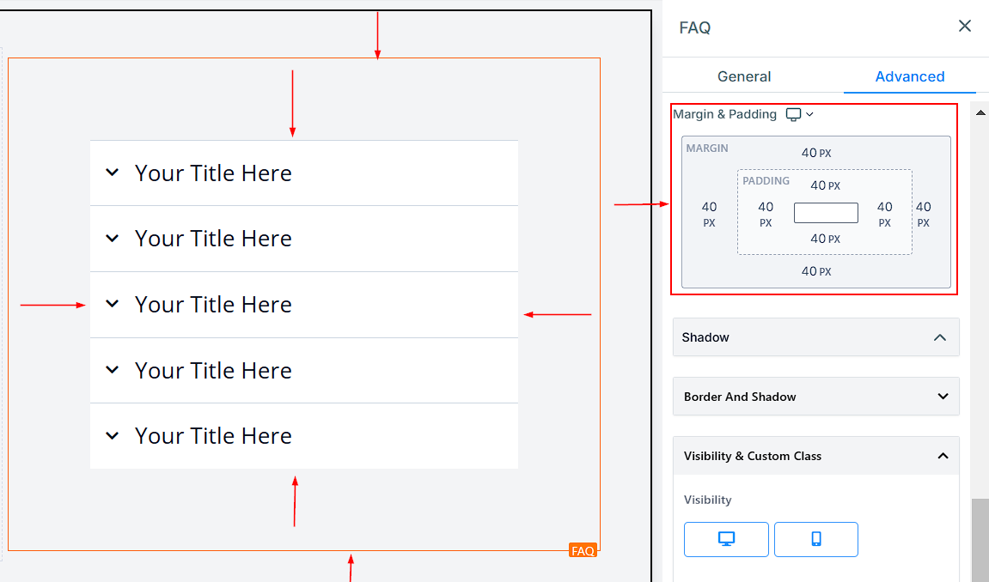Expand the second FAQ item chevron
Viewport: 989px width, 582px height.
click(112, 239)
